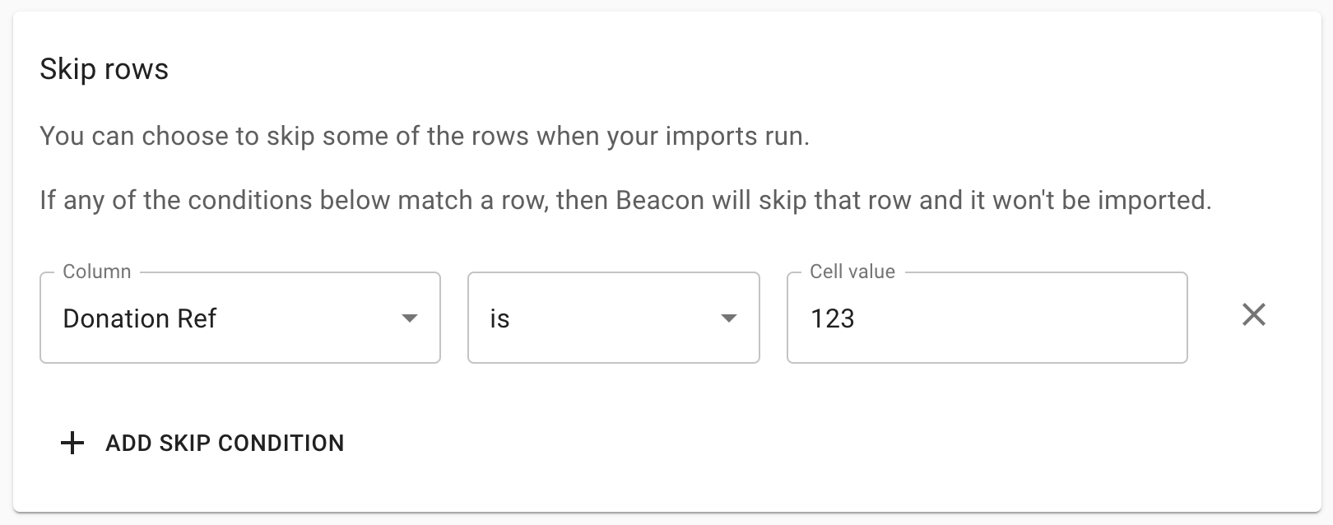Select the Donation Ref column field

(239, 318)
